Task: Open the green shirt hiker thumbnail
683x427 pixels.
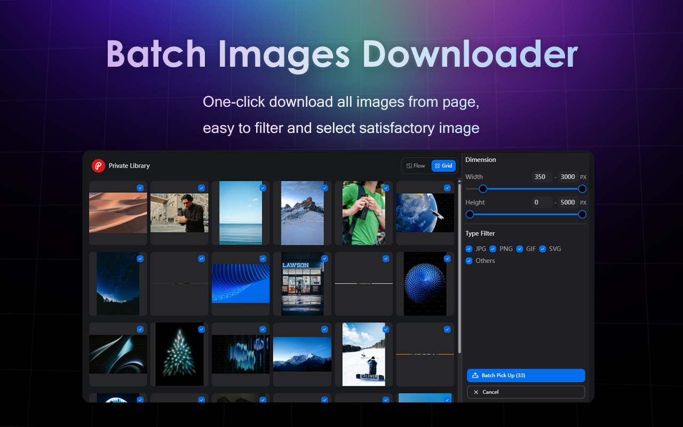Action: [363, 213]
